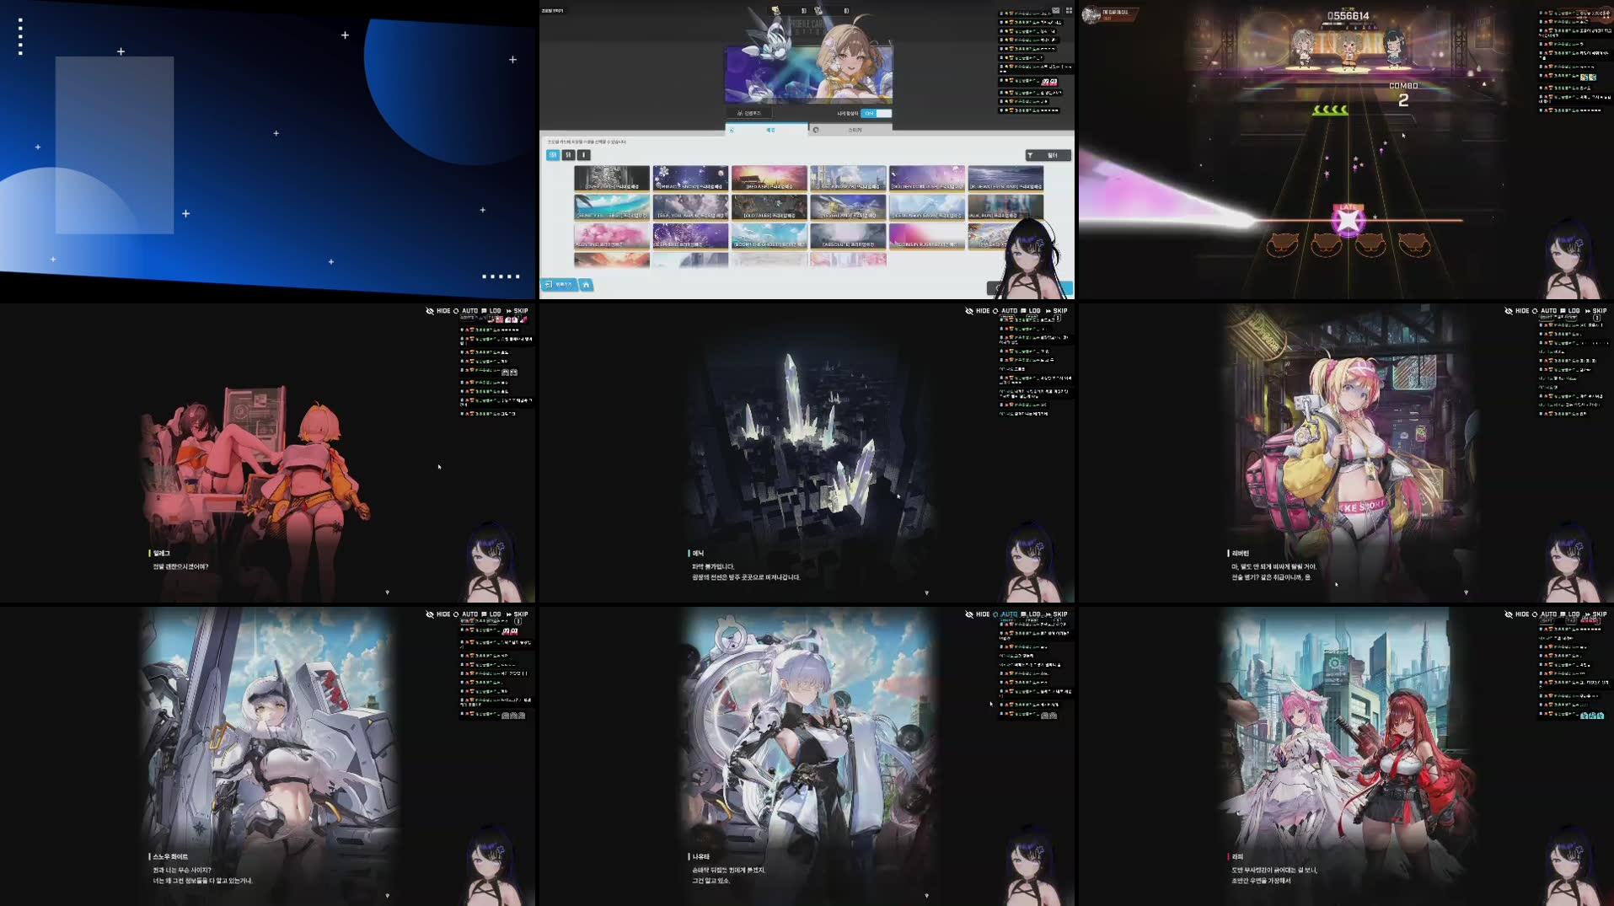Viewport: 1614px width, 906px height.
Task: Open LOG in the pink and red-haired girls scene
Action: pos(1569,614)
